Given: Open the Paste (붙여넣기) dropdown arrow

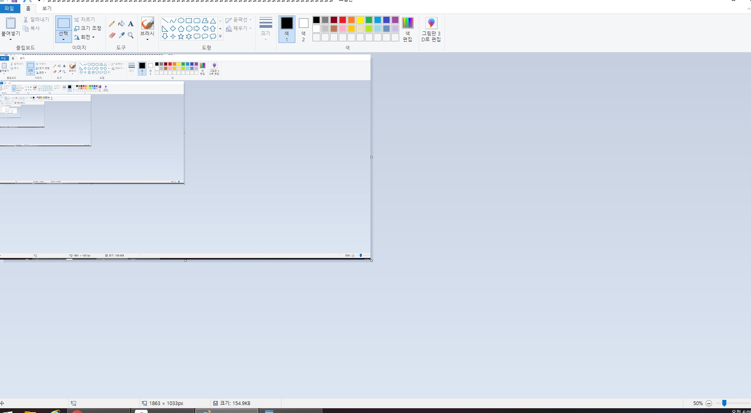Looking at the screenshot, I should click(x=11, y=40).
